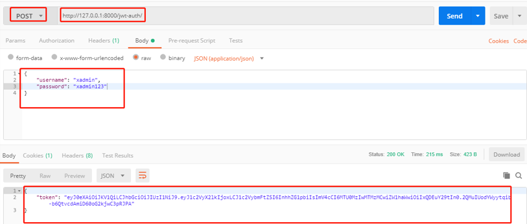527x224 pixels.
Task: Open response search with magnifier icon
Action: [518, 176]
